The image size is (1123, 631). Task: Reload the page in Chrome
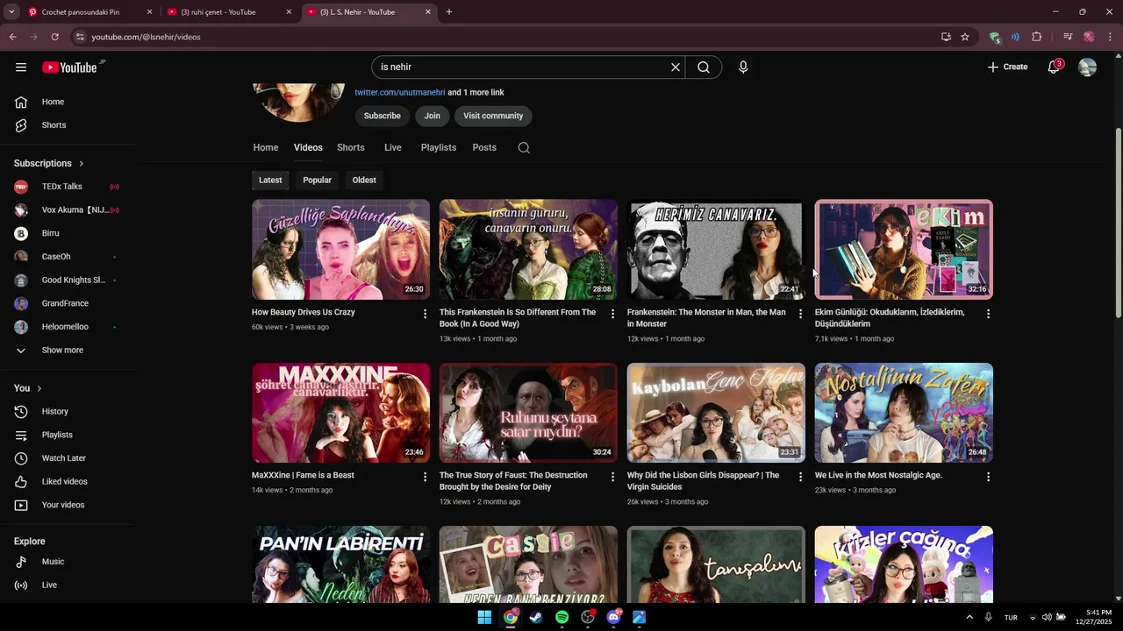click(x=54, y=37)
